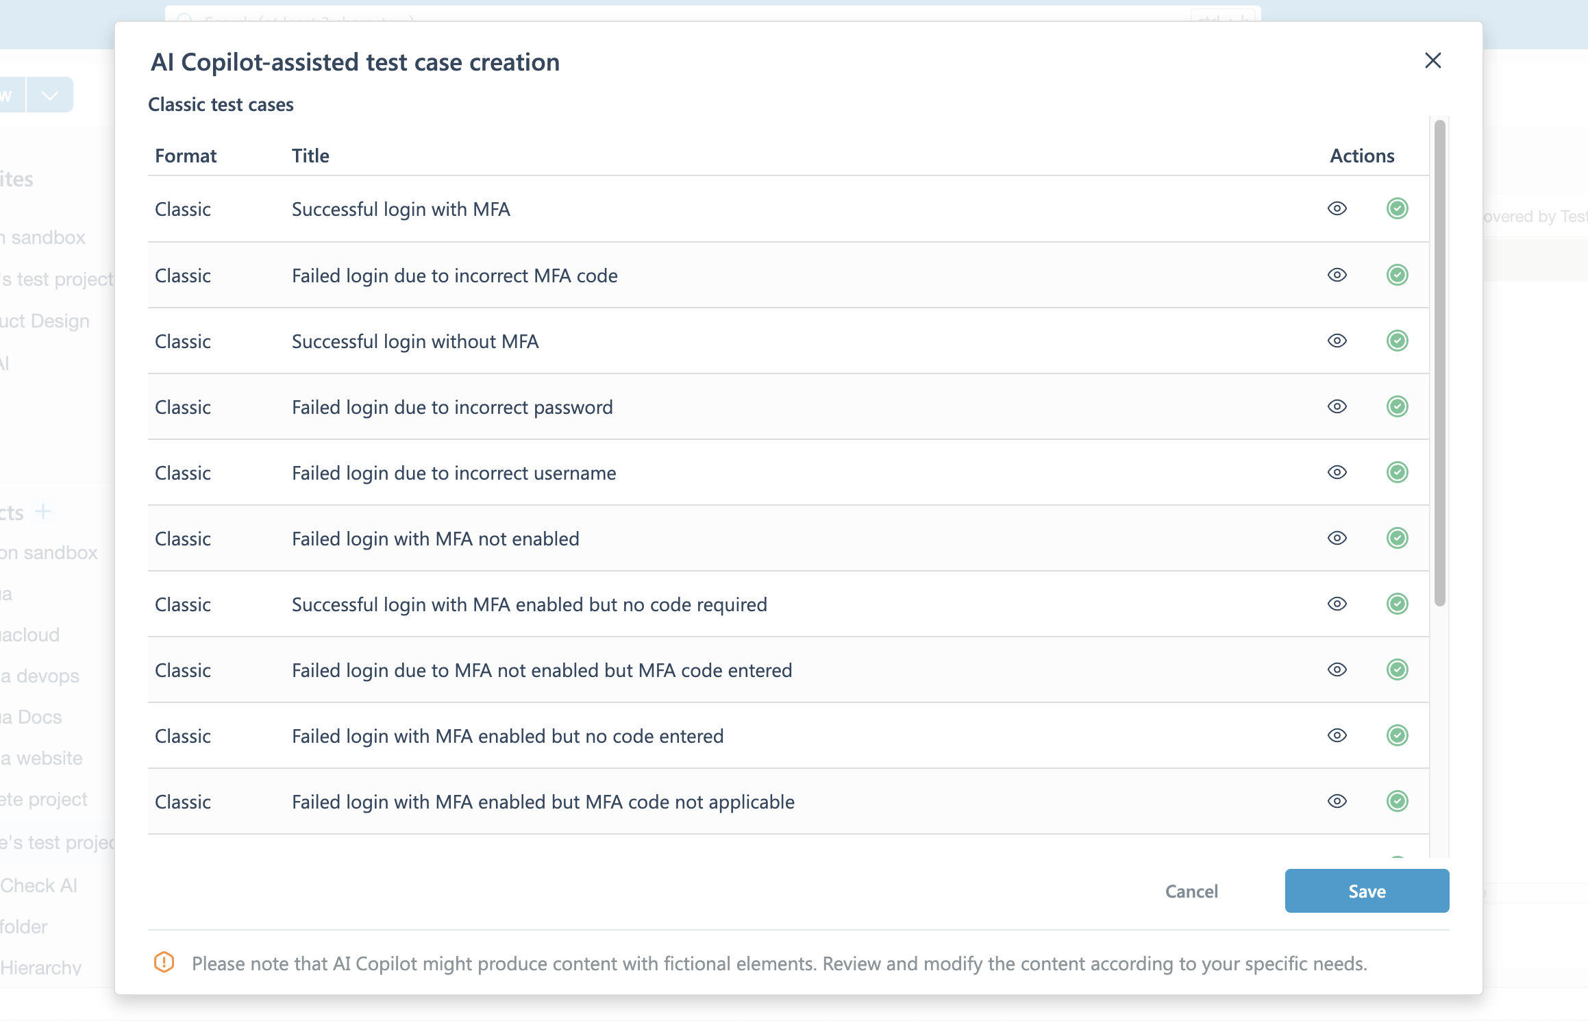Preview the 'Successful login with MFA' test case
This screenshot has width=1588, height=1021.
pos(1337,208)
